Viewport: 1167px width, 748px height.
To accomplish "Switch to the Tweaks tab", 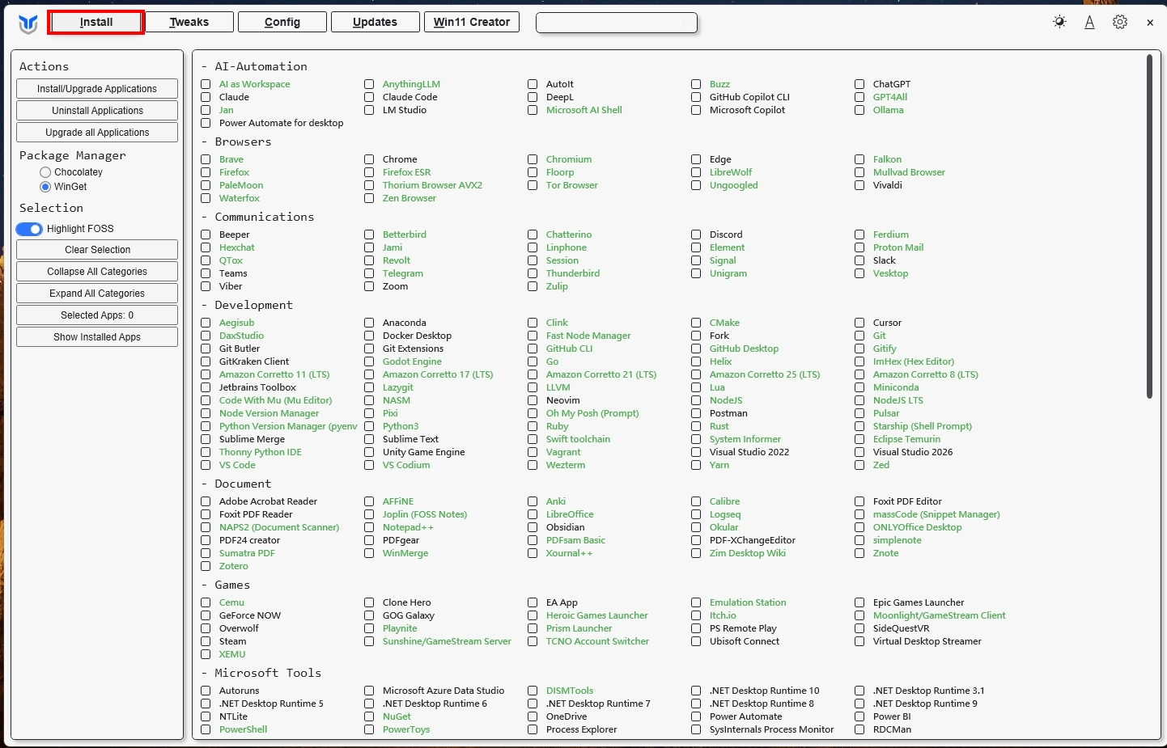I will point(189,22).
